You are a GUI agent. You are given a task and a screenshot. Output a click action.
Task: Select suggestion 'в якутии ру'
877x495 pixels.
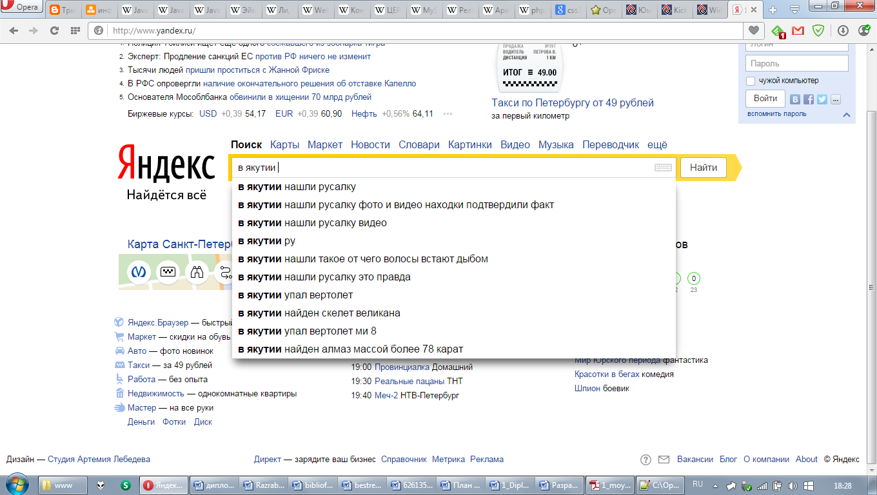coord(454,241)
